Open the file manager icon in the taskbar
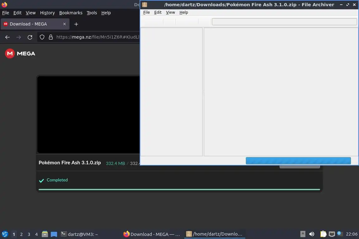The width and height of the screenshot is (359, 239). tap(45, 234)
